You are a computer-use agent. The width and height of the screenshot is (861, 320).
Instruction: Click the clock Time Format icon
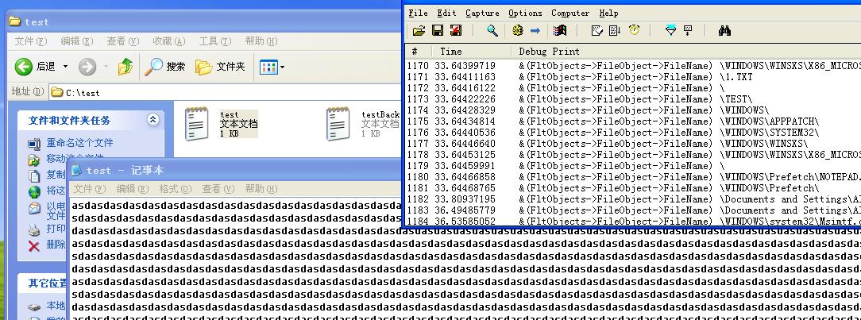tap(634, 30)
